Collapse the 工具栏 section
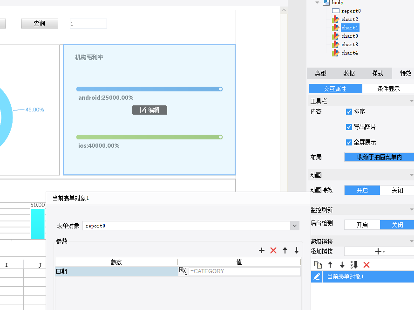Viewport: 414px width, 310px height. [411, 101]
